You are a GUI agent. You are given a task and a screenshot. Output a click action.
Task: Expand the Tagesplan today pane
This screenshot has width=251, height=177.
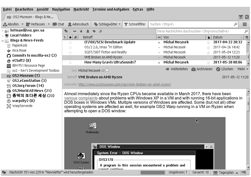point(237,173)
